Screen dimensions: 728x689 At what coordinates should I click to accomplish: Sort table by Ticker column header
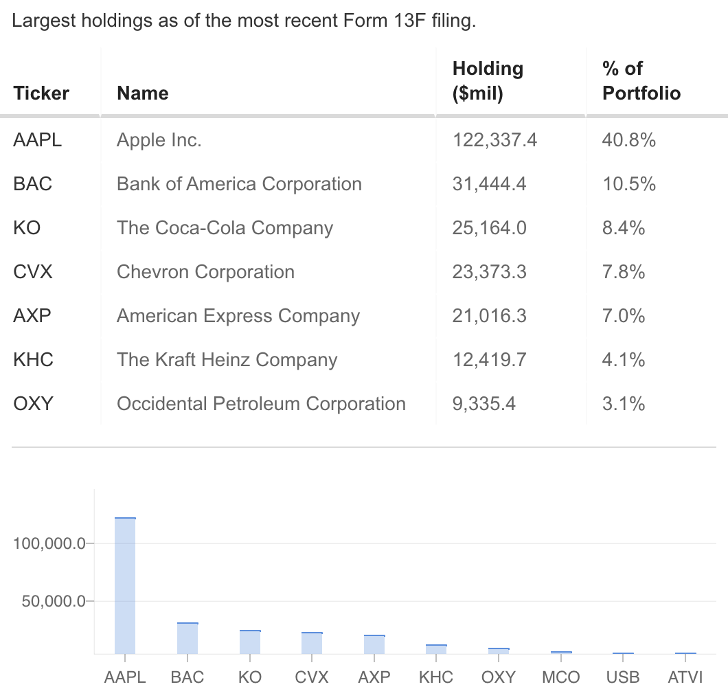coord(41,93)
